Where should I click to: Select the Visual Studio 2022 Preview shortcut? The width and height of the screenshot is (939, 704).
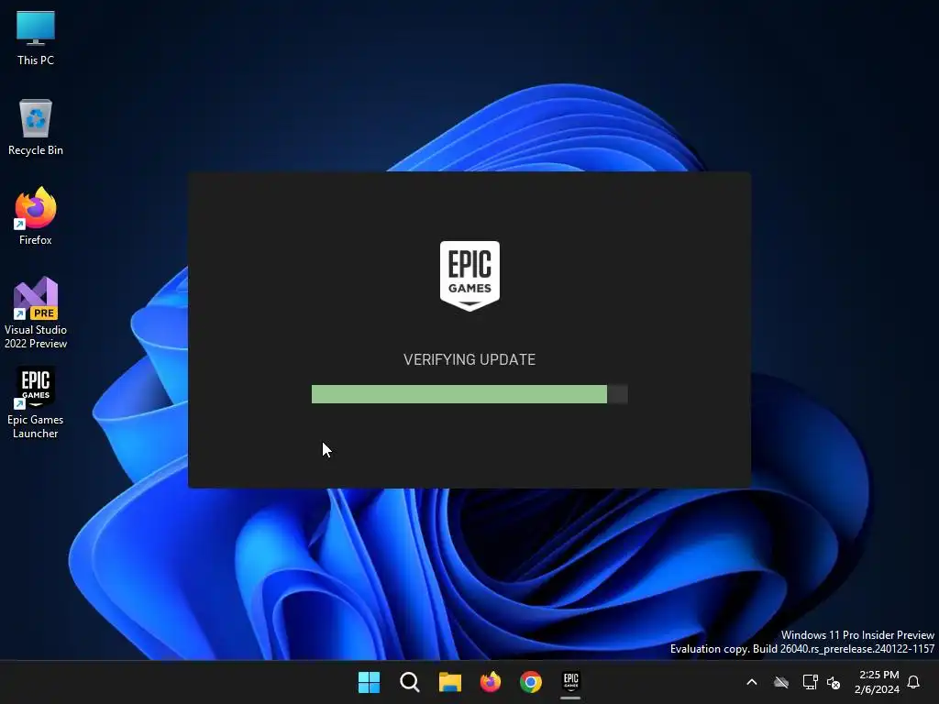pyautogui.click(x=36, y=313)
